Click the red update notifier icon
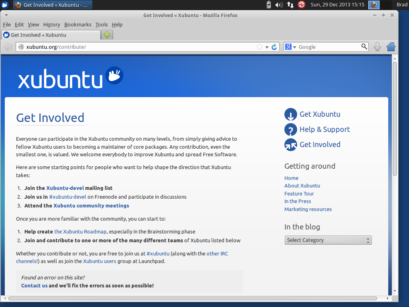The height and width of the screenshot is (307, 409). pyautogui.click(x=302, y=5)
